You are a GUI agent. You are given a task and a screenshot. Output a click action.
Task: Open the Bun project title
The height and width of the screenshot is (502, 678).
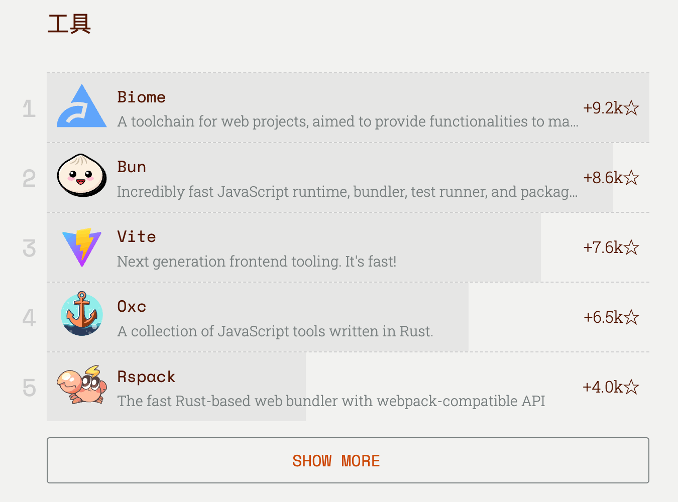click(x=132, y=167)
